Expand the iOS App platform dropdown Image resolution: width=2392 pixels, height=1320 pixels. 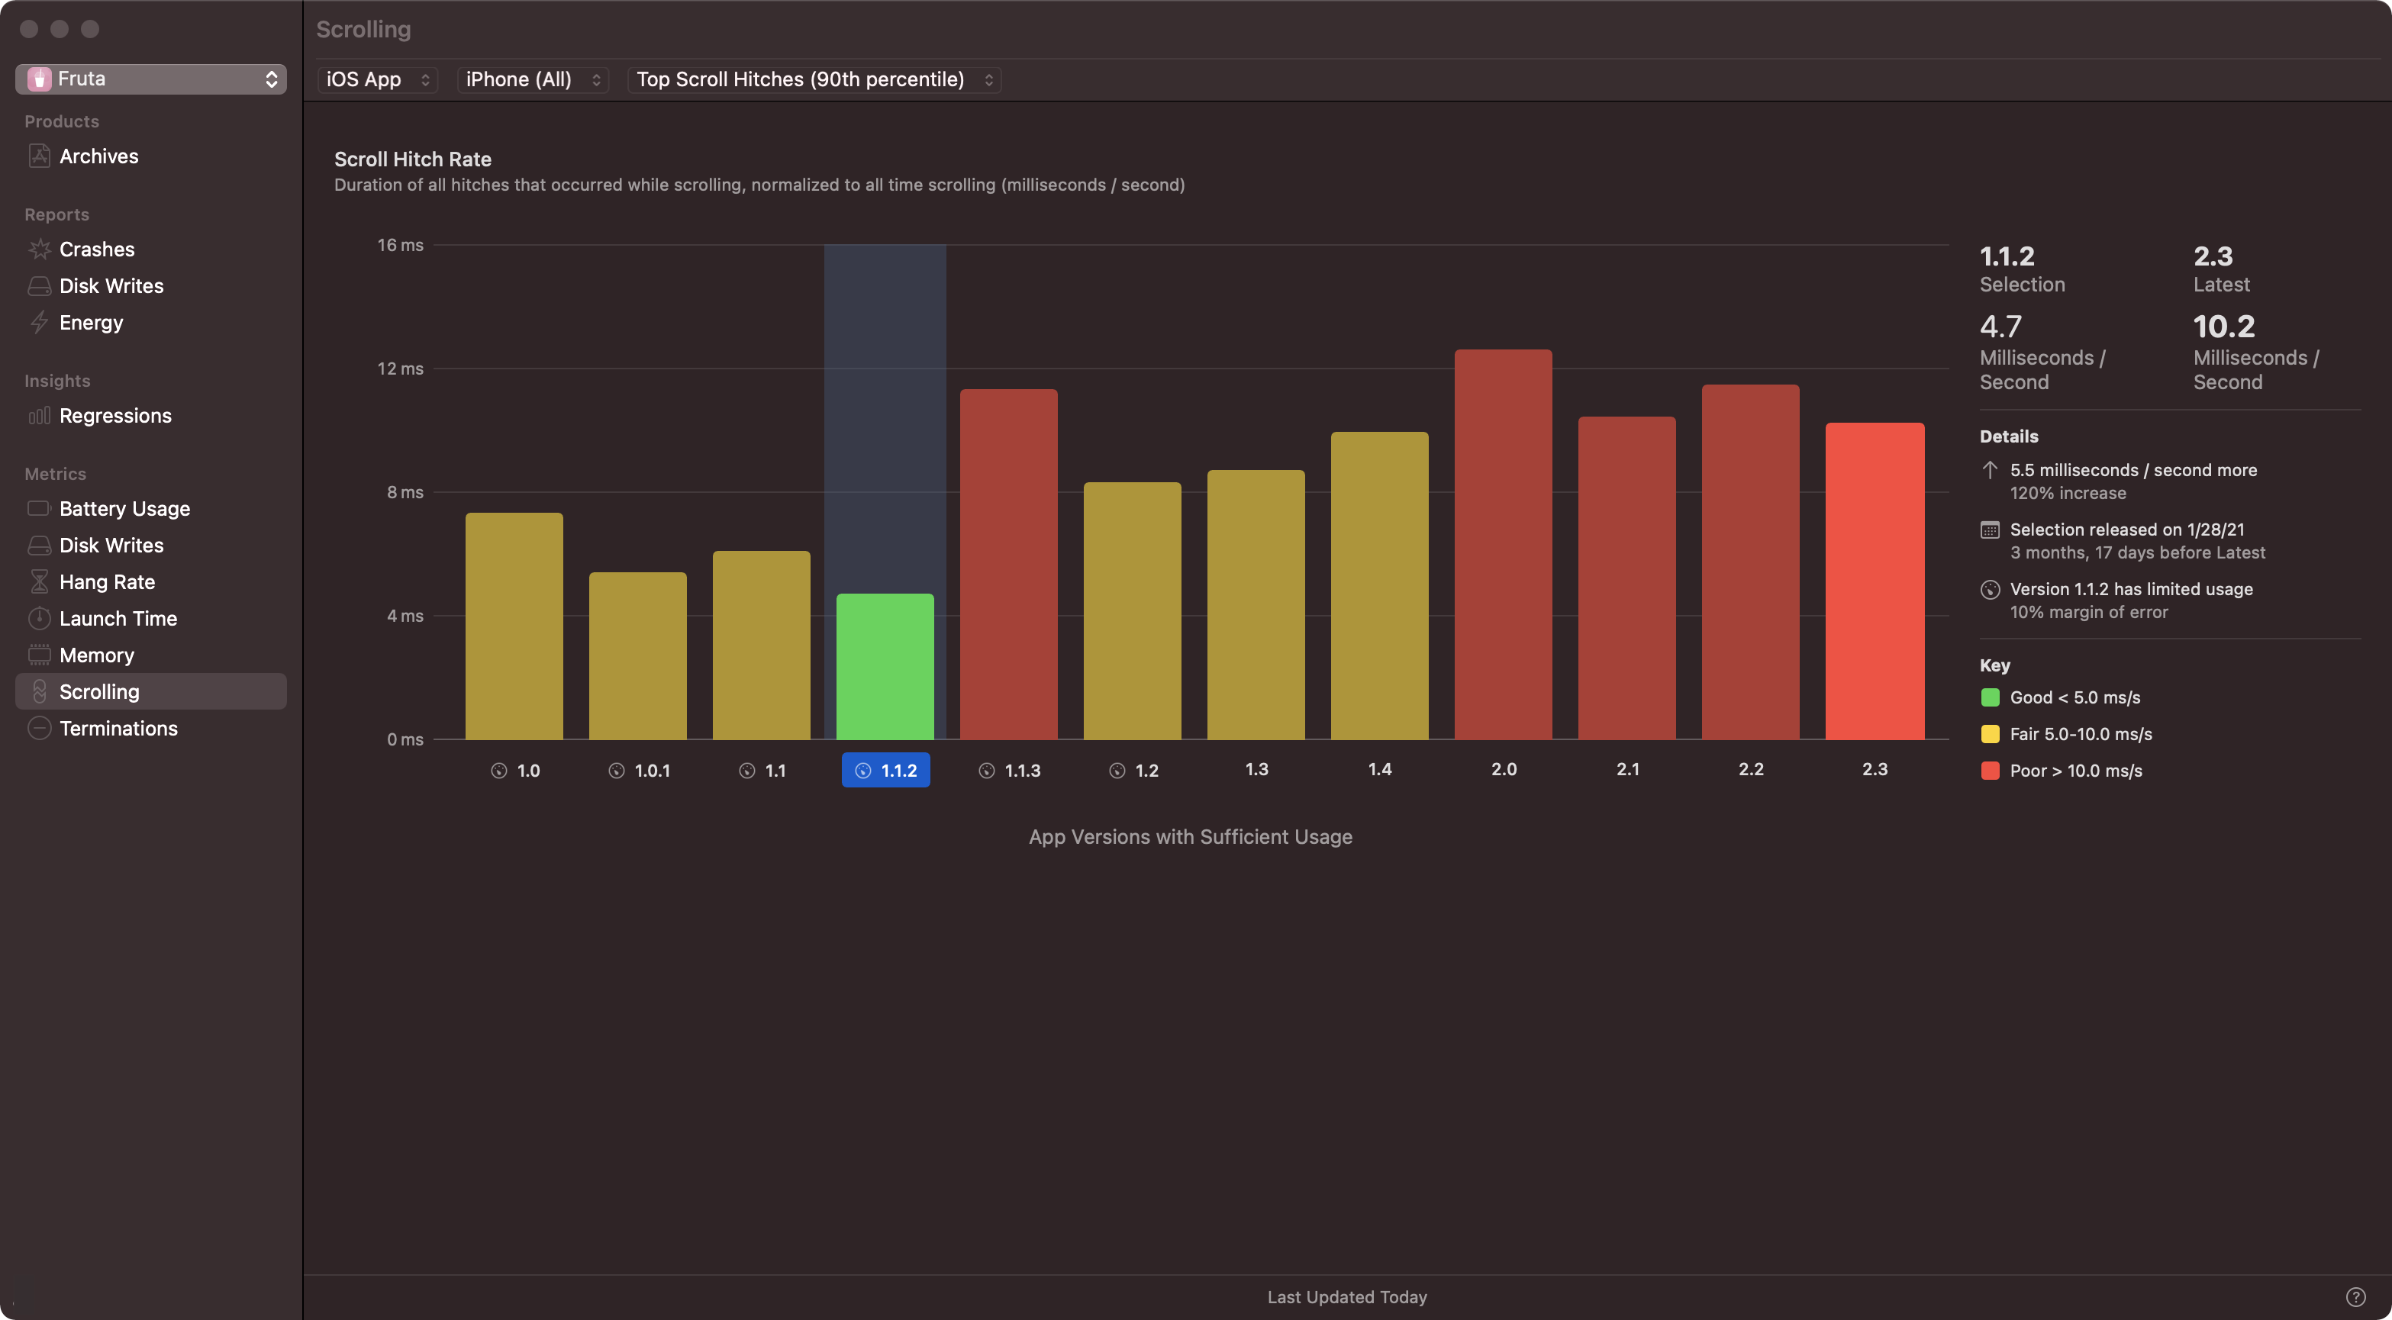coord(378,80)
